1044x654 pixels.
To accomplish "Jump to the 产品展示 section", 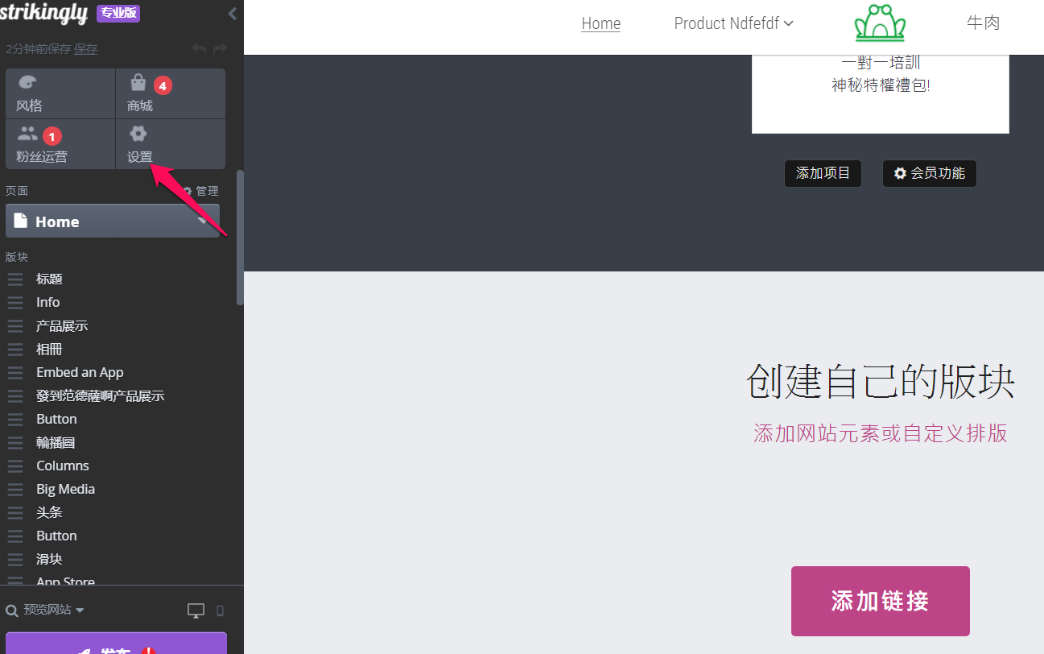I will tap(62, 325).
